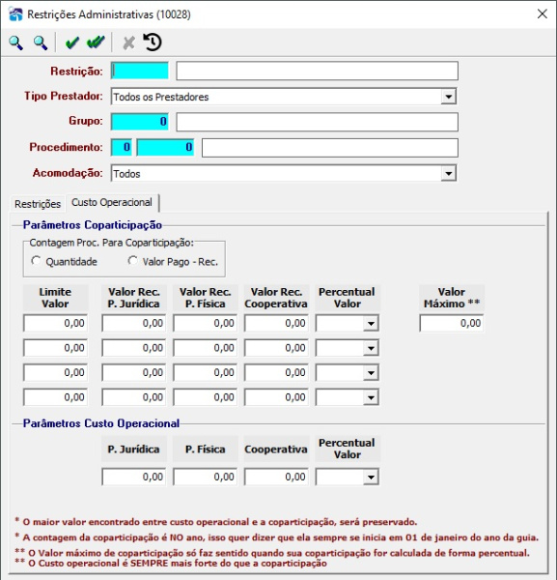Click the cyan Grupo code field

click(x=140, y=122)
